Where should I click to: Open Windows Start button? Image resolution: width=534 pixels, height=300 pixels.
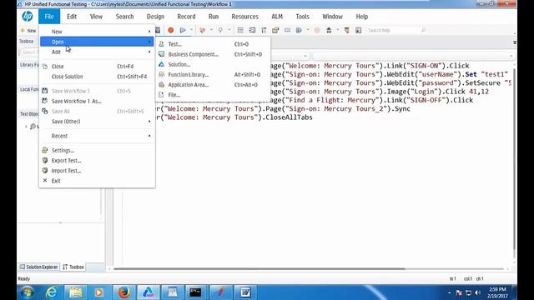pos(27,292)
